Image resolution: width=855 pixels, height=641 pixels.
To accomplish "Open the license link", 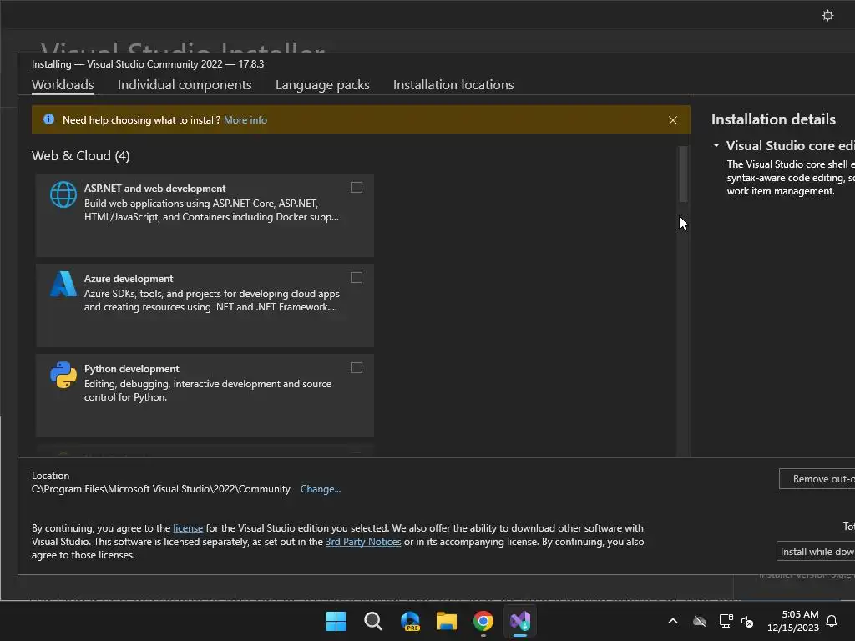I will coord(188,528).
